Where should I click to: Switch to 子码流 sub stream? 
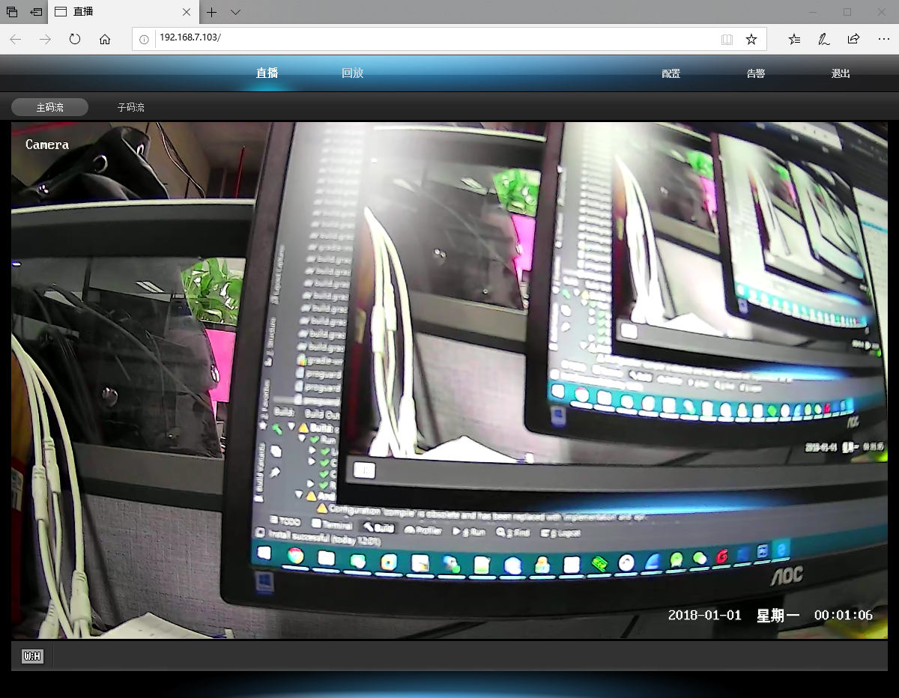[x=130, y=107]
